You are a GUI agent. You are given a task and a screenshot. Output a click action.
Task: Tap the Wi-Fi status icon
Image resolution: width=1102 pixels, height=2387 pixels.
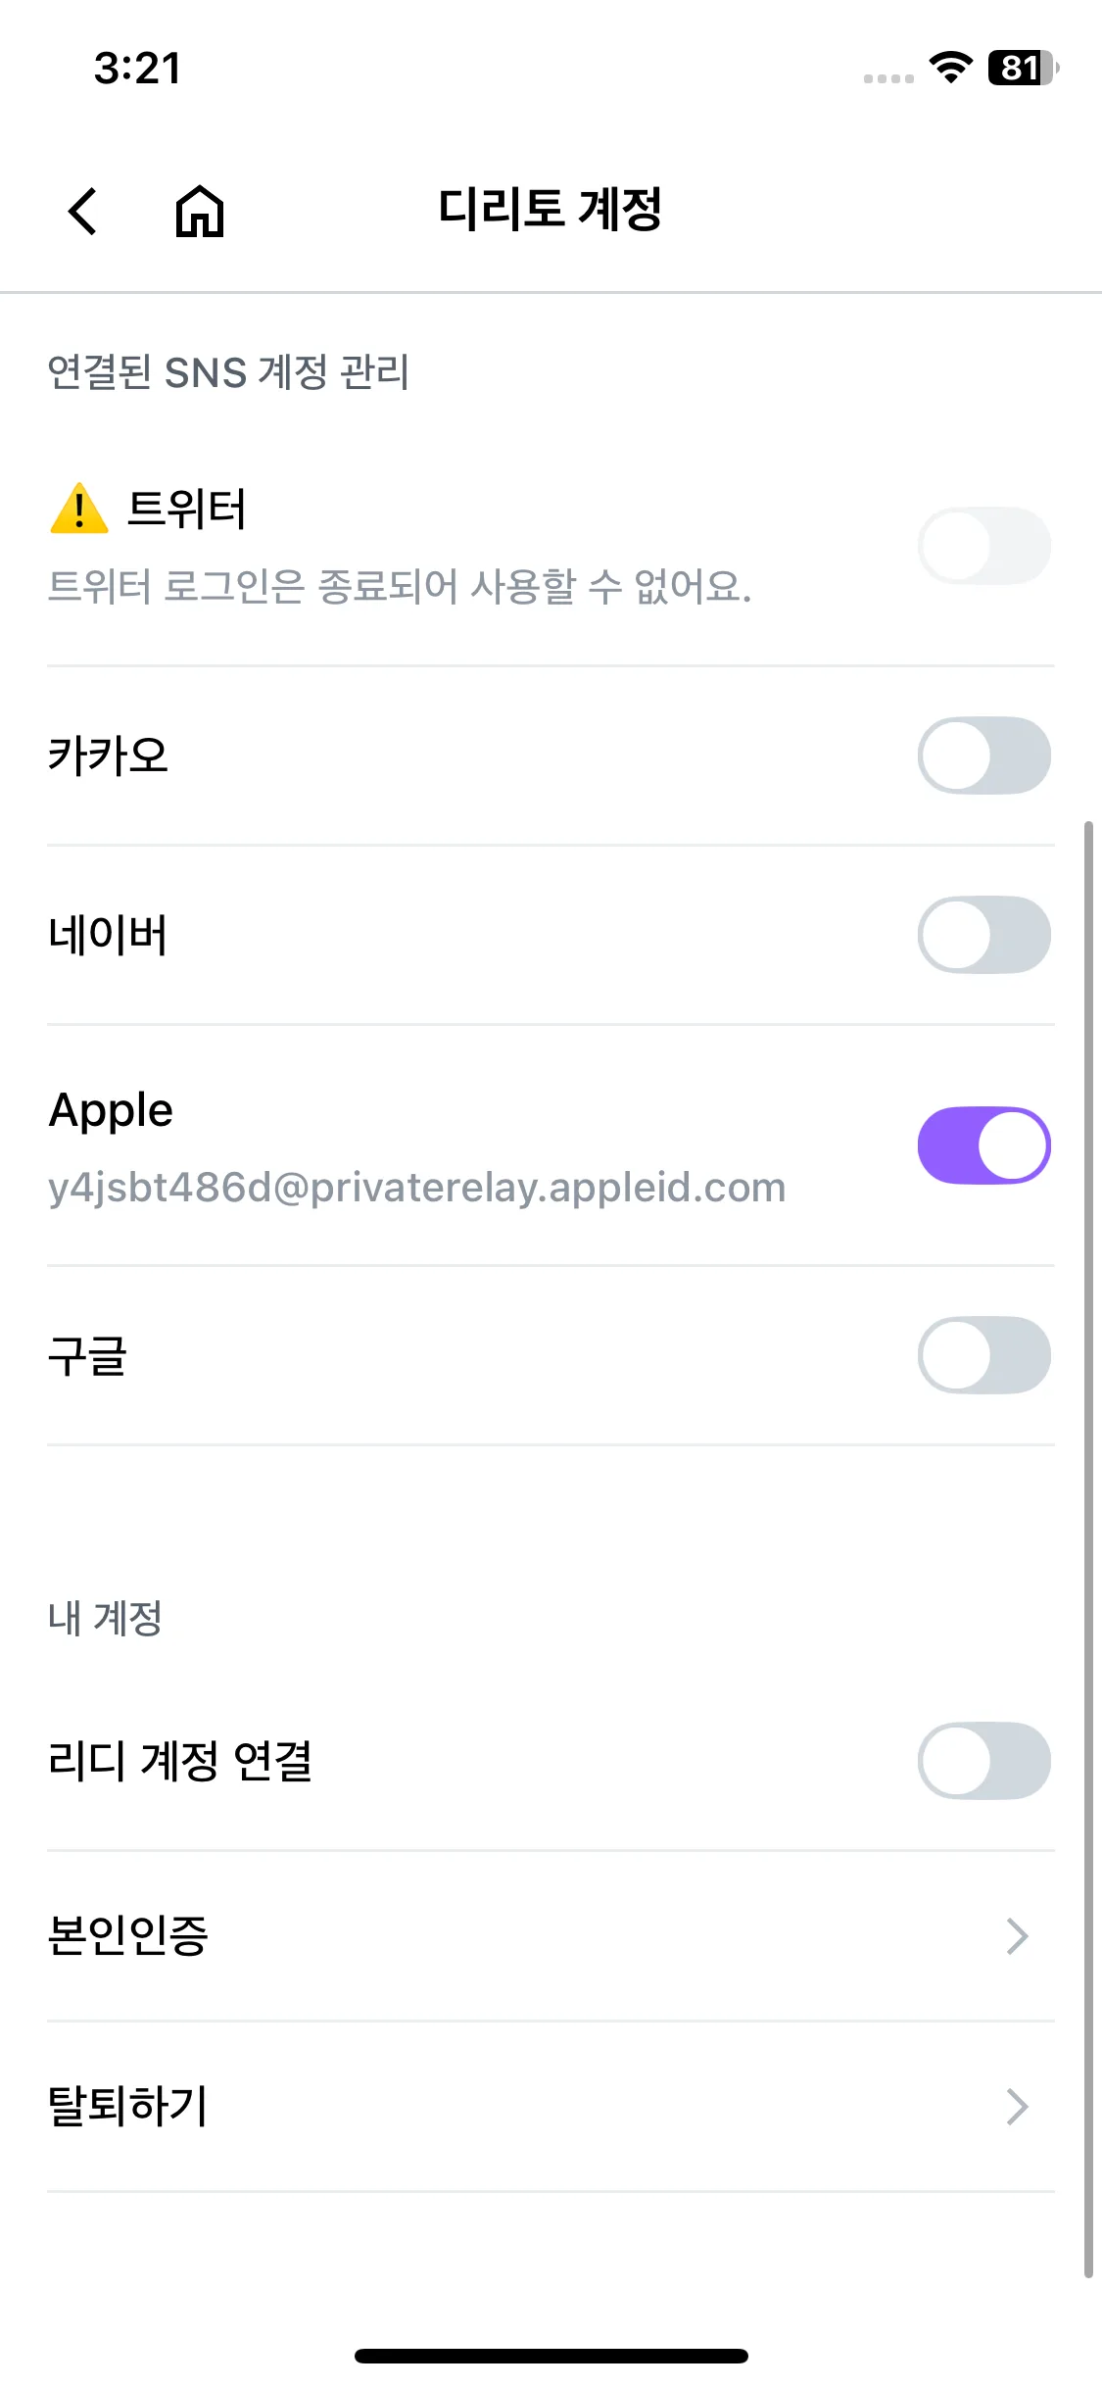point(949,68)
